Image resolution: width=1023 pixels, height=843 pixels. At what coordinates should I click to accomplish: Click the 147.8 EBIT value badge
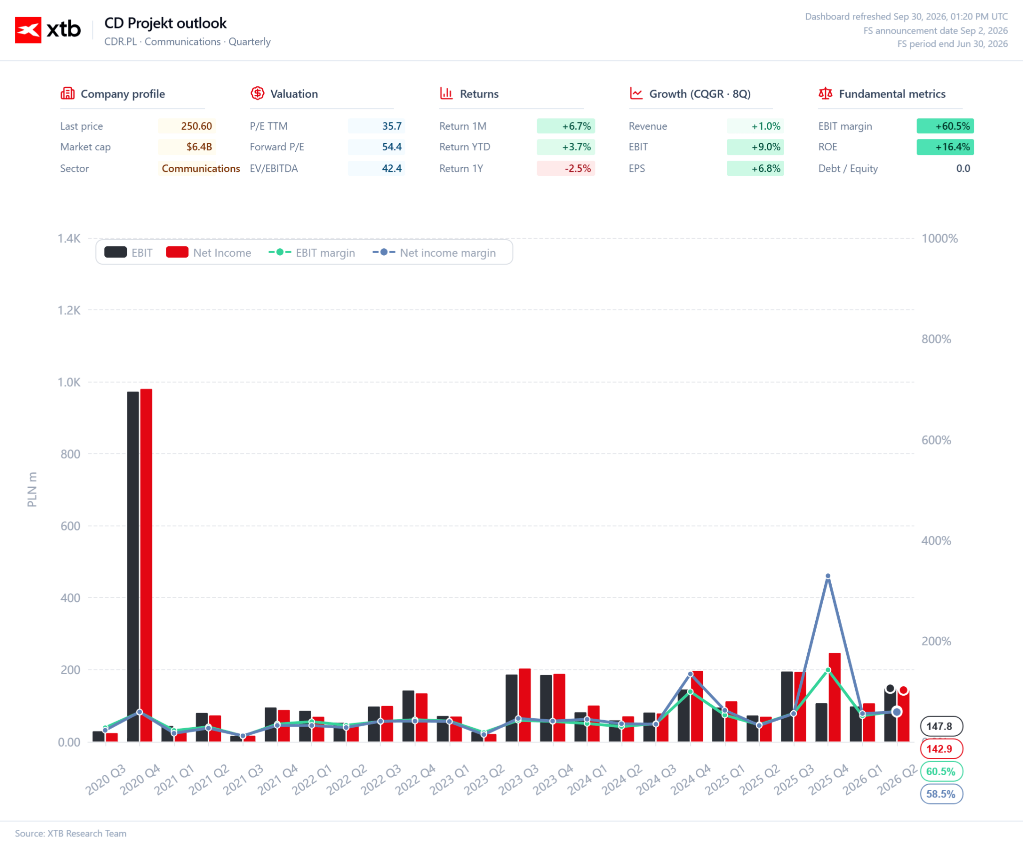[x=941, y=726]
